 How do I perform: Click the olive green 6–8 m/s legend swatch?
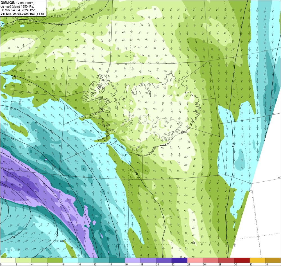click(55, 260)
